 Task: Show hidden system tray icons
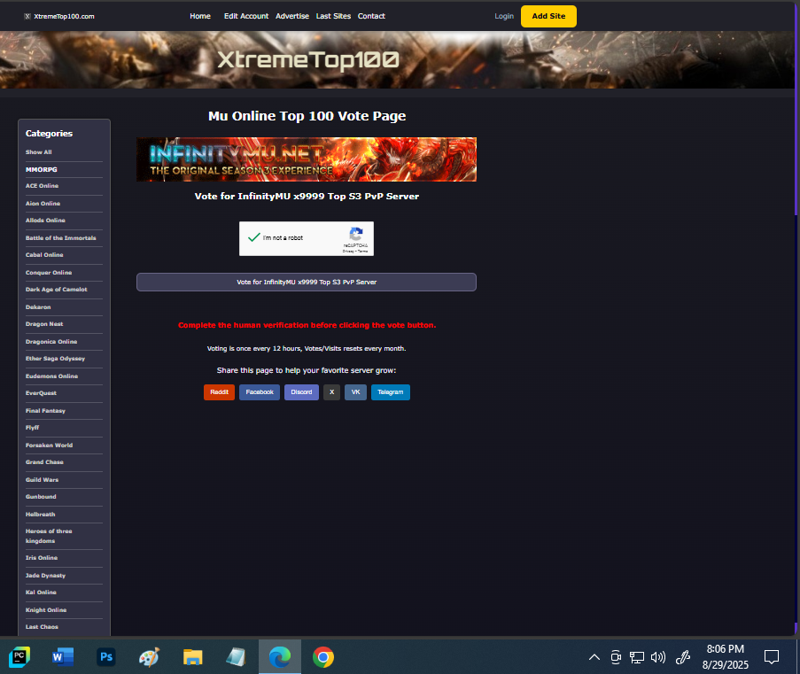point(594,657)
